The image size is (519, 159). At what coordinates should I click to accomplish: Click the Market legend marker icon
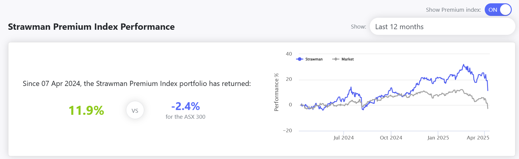coord(335,59)
